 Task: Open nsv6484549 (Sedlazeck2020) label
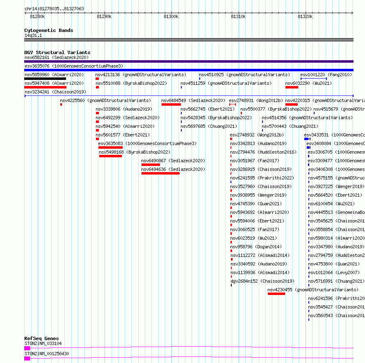[193, 100]
